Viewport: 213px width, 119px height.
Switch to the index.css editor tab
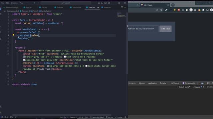[x=106, y=7]
